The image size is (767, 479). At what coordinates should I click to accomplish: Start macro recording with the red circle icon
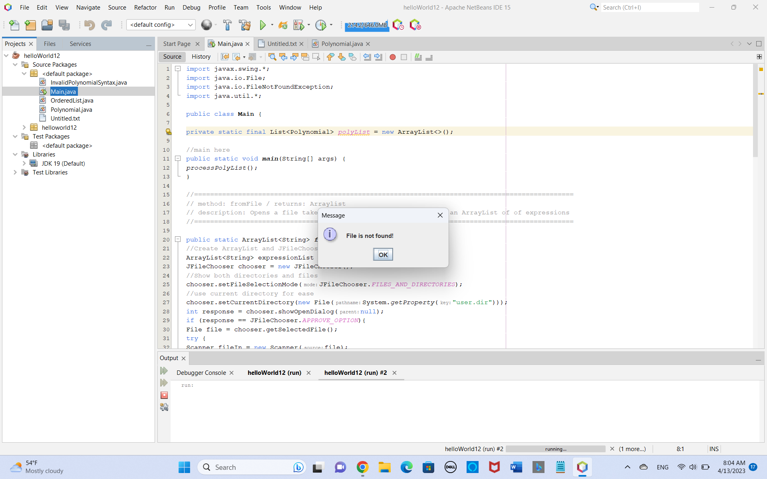click(x=393, y=57)
